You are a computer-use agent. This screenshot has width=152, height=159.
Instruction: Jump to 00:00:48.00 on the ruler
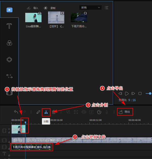(135, 120)
